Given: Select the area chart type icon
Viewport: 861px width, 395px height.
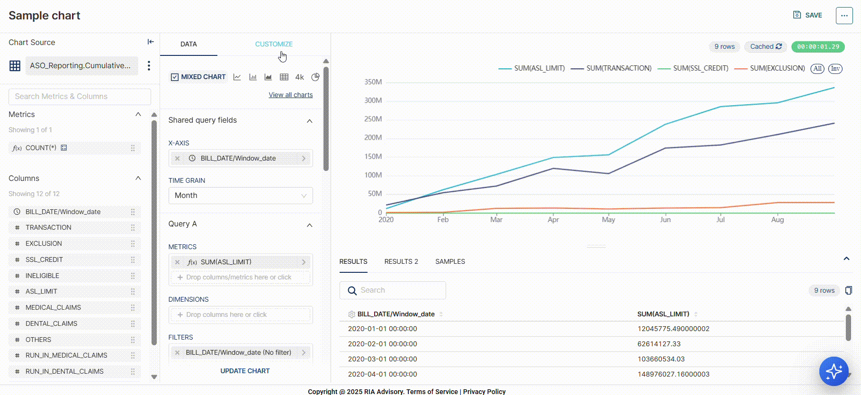Looking at the screenshot, I should [x=268, y=77].
